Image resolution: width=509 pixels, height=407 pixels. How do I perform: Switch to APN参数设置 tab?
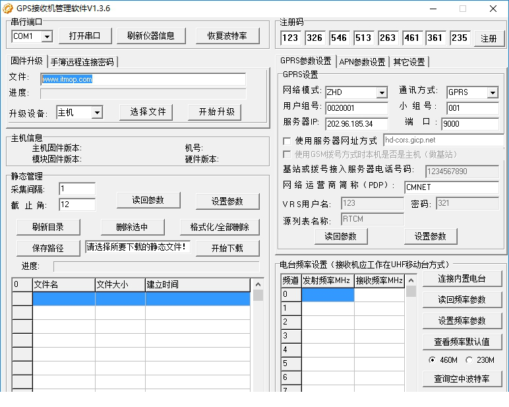(x=362, y=62)
